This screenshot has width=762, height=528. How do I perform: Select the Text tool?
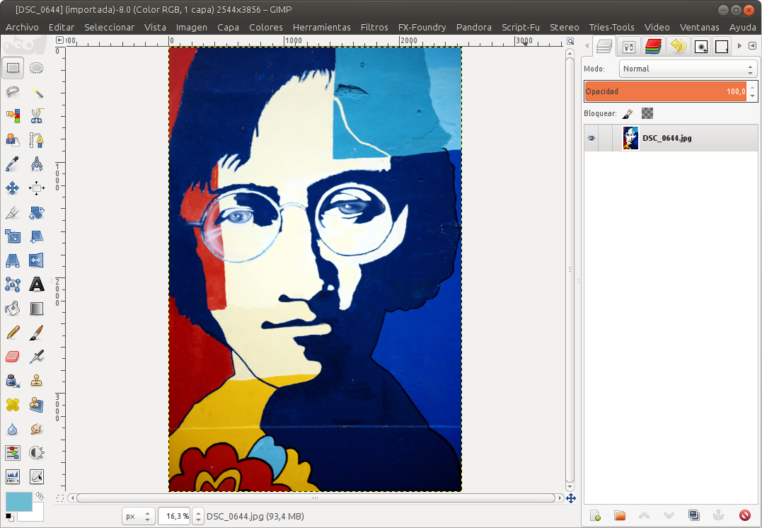37,285
